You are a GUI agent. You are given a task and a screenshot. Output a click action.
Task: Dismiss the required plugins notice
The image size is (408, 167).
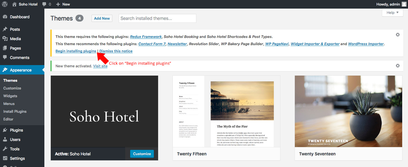click(x=397, y=35)
